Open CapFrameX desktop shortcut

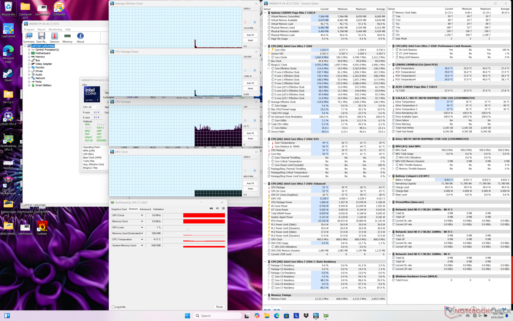coord(8,31)
